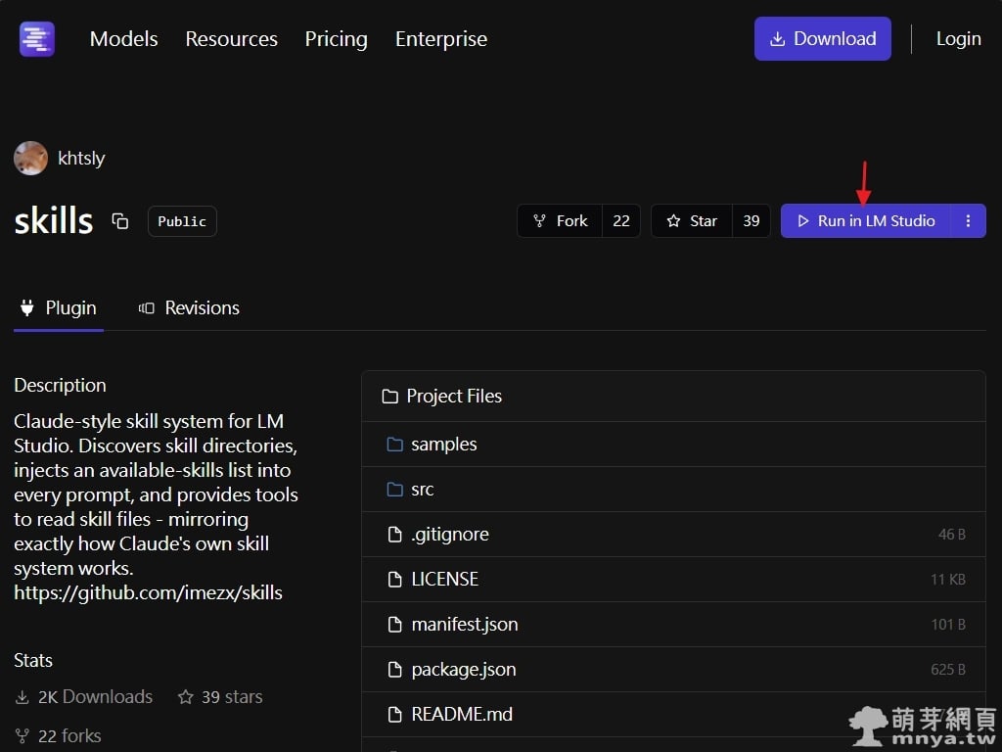Click the skills plugin title
1002x752 pixels.
pos(54,221)
